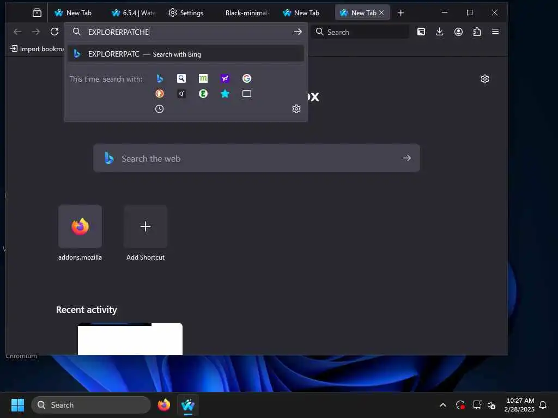Search this time with Ecosia
Screen dimensions: 558x418
tap(203, 94)
